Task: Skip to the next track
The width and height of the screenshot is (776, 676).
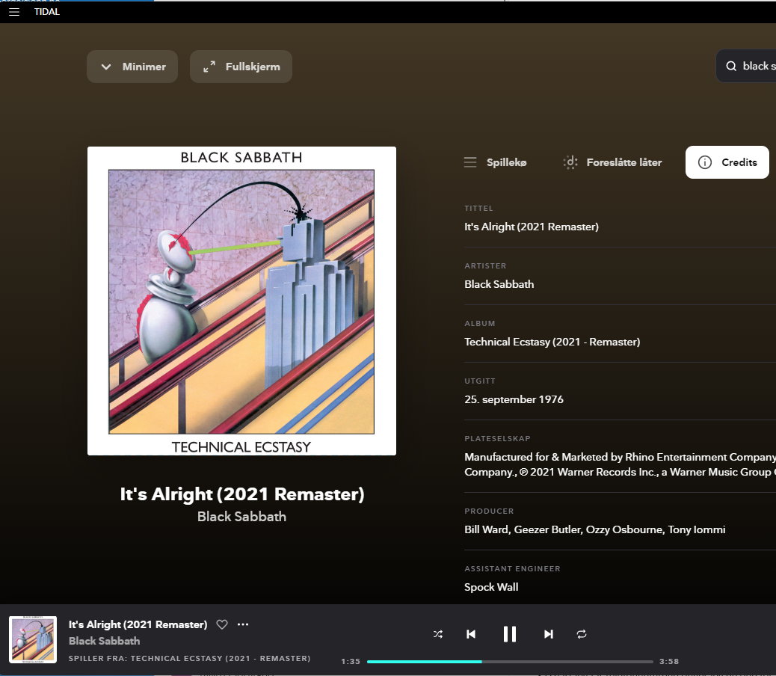Action: point(548,634)
